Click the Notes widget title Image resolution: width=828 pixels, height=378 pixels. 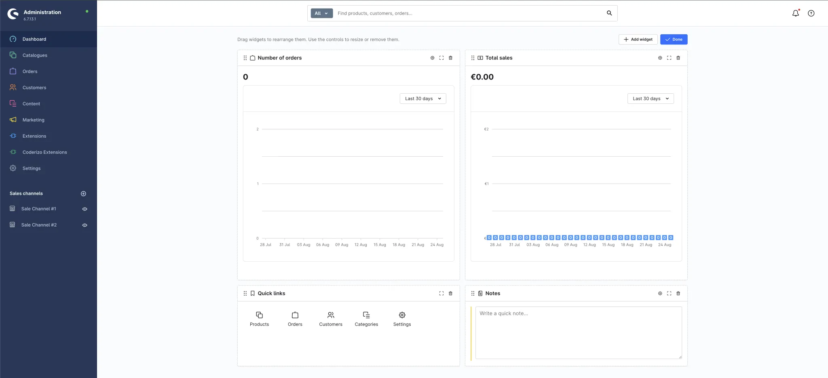[x=492, y=293]
